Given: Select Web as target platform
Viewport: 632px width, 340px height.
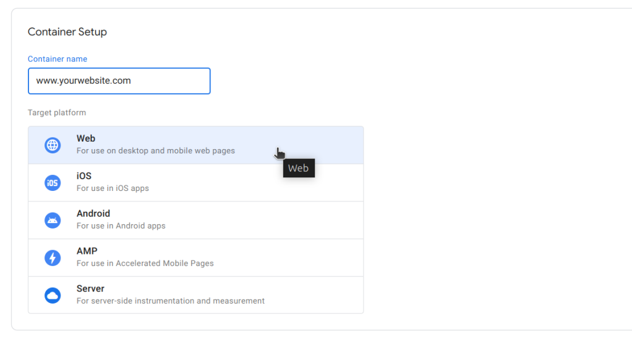Looking at the screenshot, I should (196, 145).
